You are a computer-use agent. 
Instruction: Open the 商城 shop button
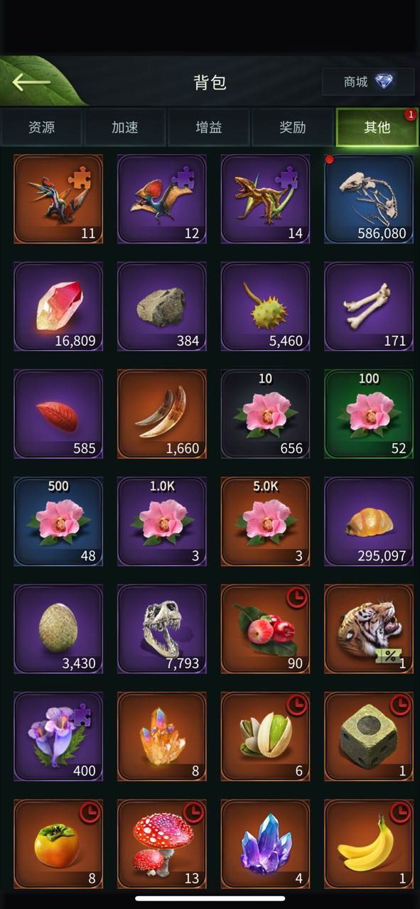click(x=368, y=82)
